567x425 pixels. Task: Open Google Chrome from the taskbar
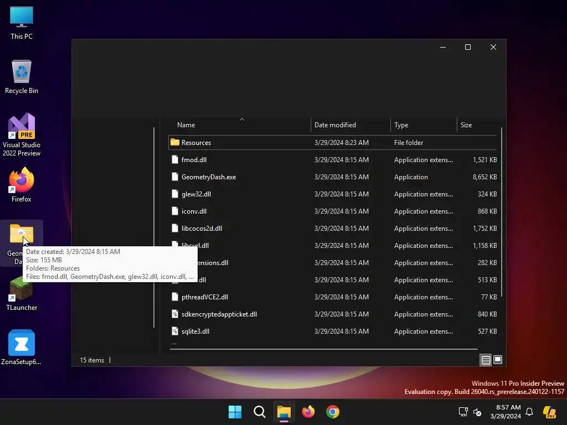click(x=333, y=412)
